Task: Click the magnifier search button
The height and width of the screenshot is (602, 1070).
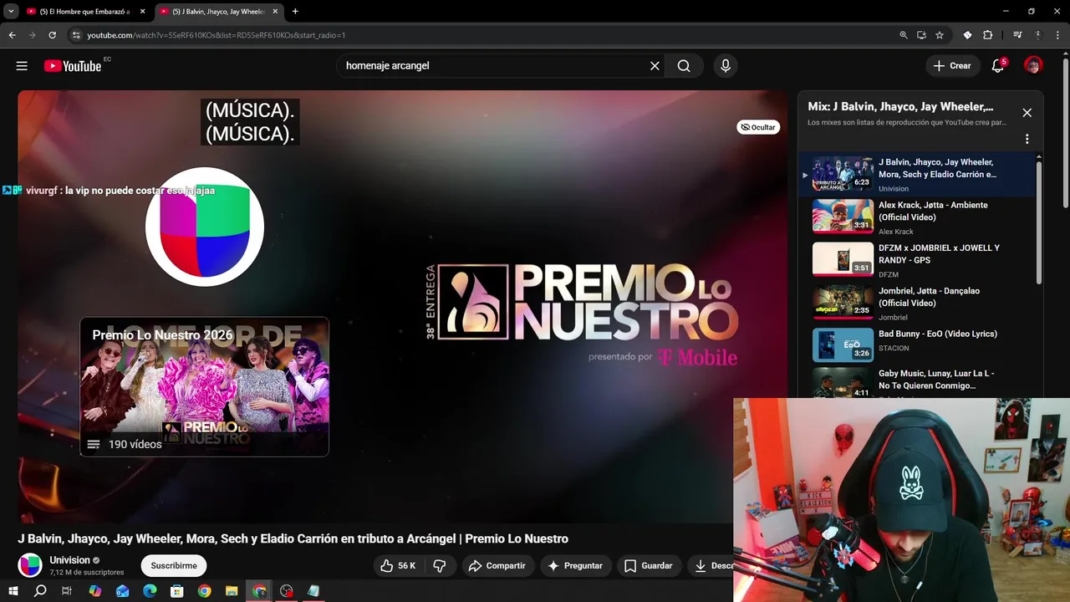Action: [x=684, y=66]
